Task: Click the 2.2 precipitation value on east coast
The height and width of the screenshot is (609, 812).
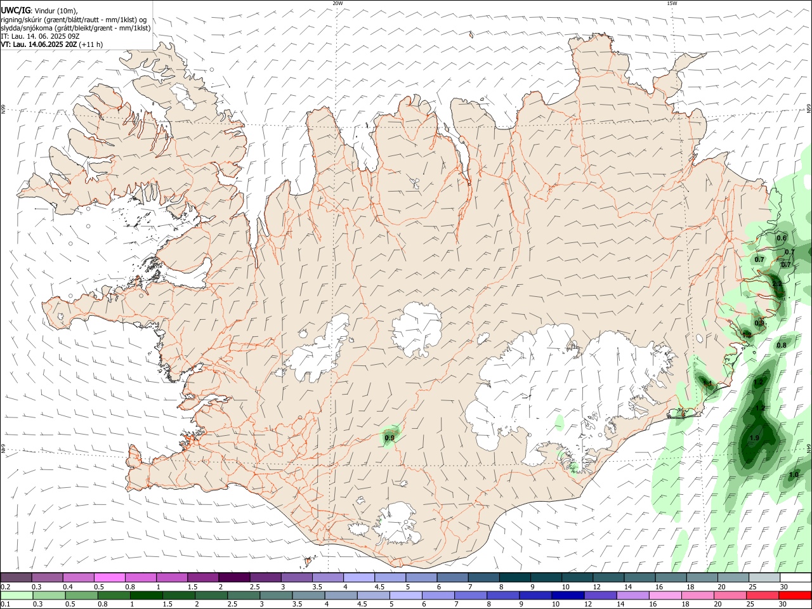Action: point(778,284)
